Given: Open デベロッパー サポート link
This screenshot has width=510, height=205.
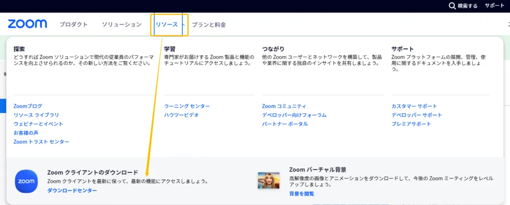Looking at the screenshot, I should [417, 115].
